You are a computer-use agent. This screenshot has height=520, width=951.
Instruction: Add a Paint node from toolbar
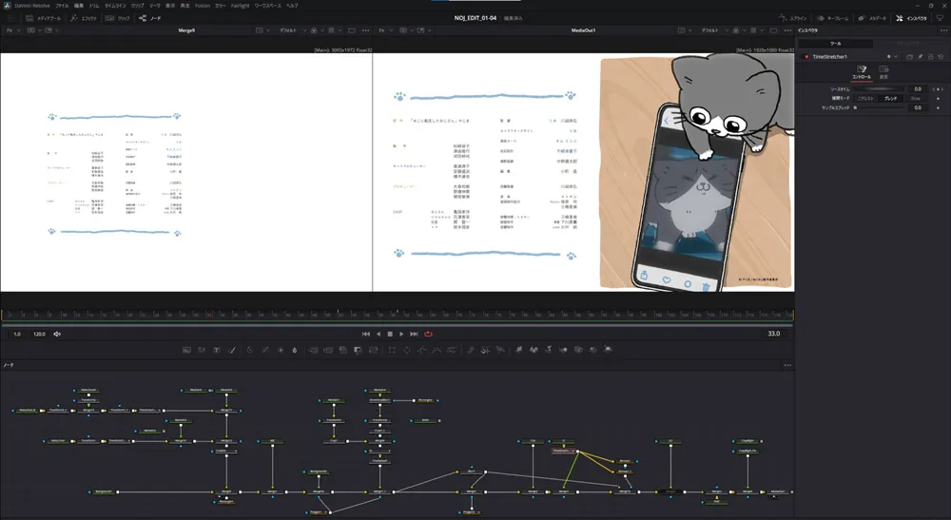pos(232,350)
